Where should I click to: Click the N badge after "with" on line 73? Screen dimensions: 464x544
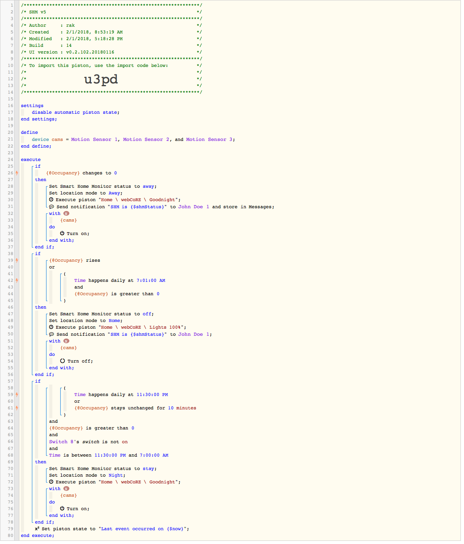click(x=66, y=488)
